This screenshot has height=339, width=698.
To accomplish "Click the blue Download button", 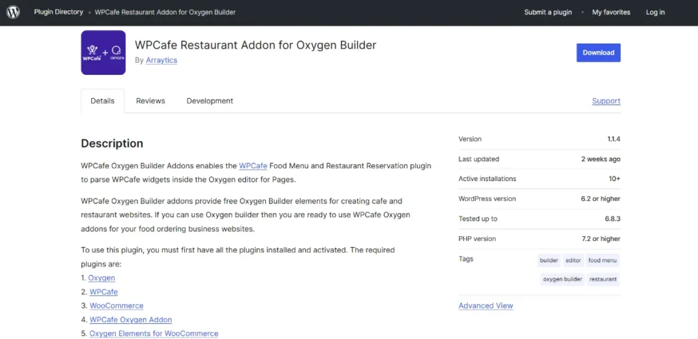I will [x=598, y=52].
